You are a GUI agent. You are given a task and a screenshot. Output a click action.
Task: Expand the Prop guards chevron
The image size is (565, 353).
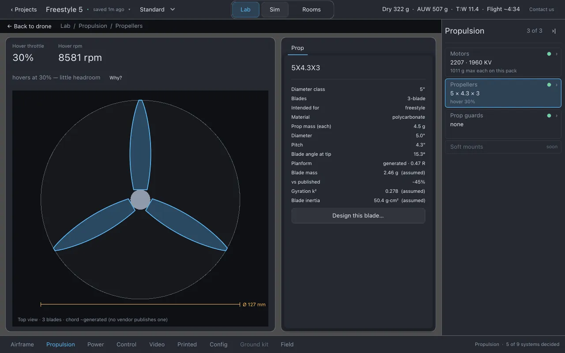pos(557,116)
